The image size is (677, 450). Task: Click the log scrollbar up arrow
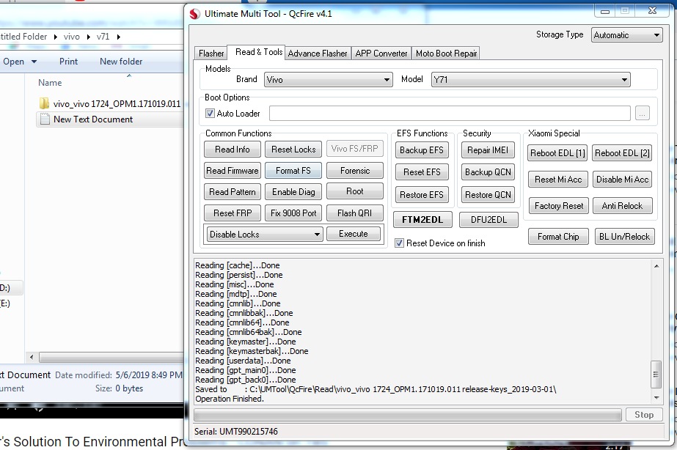click(656, 266)
